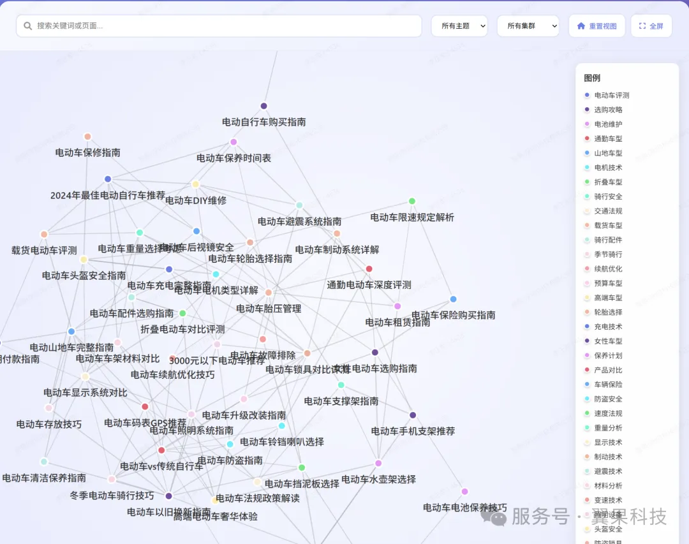This screenshot has height=544, width=689.
Task: Click legend entry 骑行安全
Action: coord(604,196)
